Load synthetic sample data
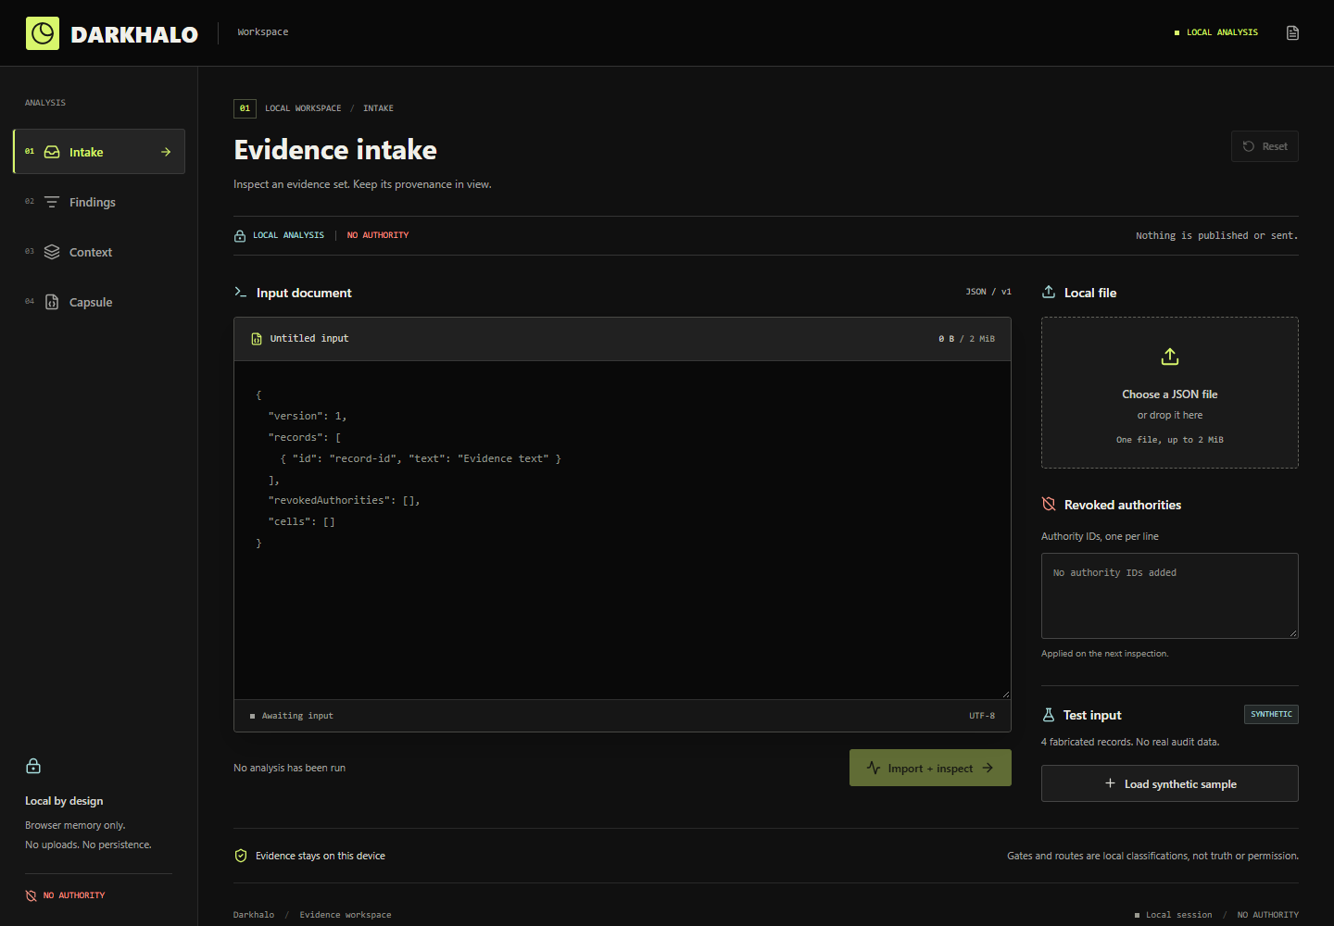The height and width of the screenshot is (926, 1334). tap(1170, 783)
